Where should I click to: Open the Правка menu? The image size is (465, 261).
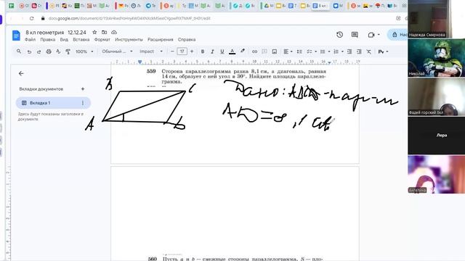pyautogui.click(x=48, y=39)
